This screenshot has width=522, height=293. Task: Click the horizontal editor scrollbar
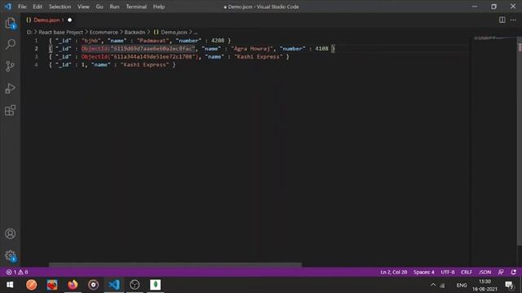coord(175,265)
